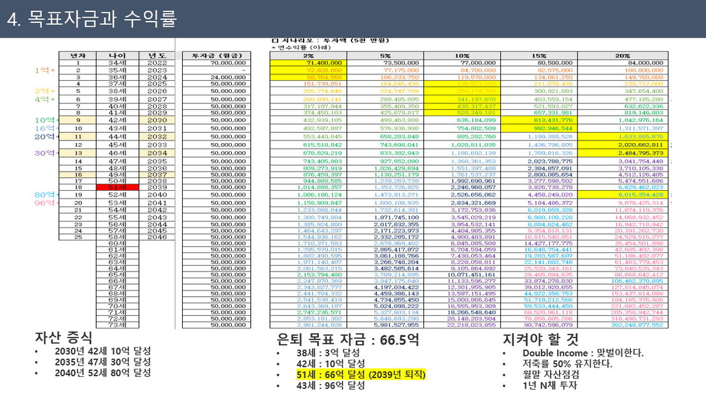Click the yellow '813,431,778' cell
The width and height of the screenshot is (706, 396).
[x=539, y=120]
